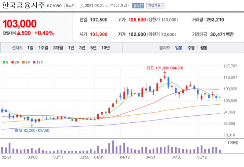Click the stock name 한국금융지주
The height and width of the screenshot is (167, 244).
coord(24,5)
